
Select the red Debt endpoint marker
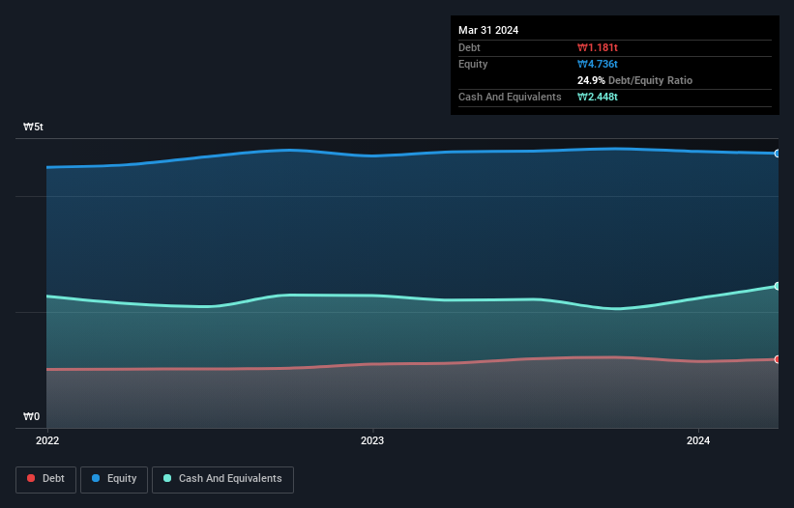(x=778, y=359)
